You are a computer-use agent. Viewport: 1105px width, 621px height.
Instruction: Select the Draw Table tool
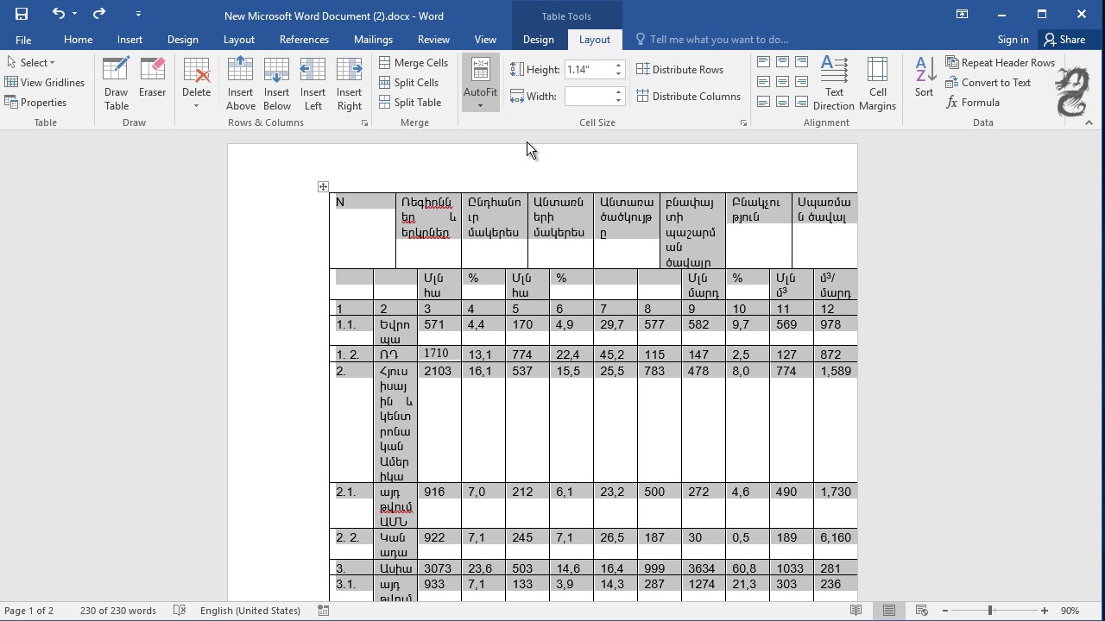(x=116, y=84)
